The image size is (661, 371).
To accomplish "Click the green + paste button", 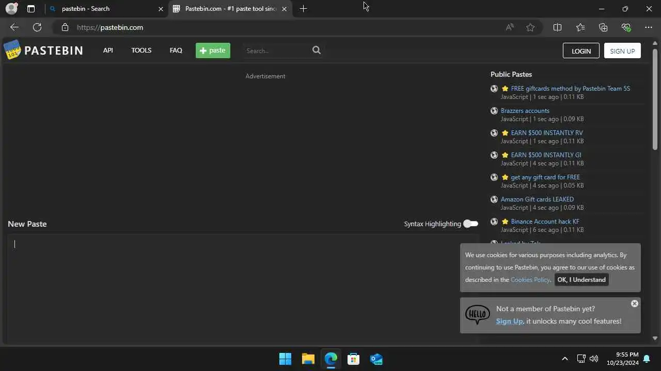I will click(213, 50).
